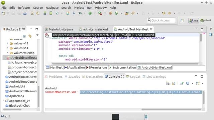214x120 pixels.
Task: Click the green Run button
Action: pyautogui.click(x=90, y=13)
